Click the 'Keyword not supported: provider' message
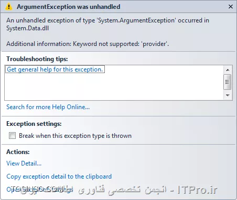Viewport: 237px width, 200px height. click(x=121, y=44)
